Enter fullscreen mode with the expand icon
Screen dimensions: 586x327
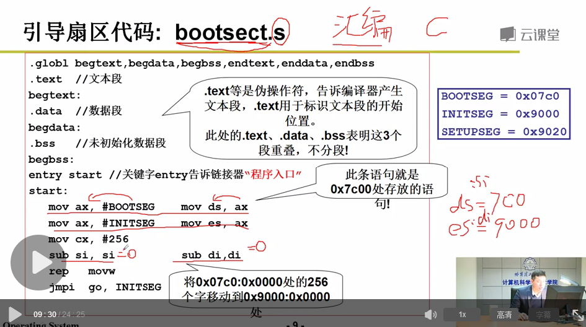pyautogui.click(x=579, y=315)
